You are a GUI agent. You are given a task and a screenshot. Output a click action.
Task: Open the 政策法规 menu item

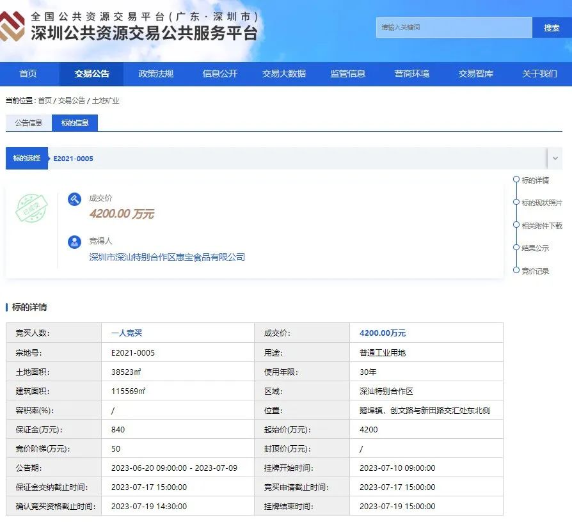(x=155, y=74)
